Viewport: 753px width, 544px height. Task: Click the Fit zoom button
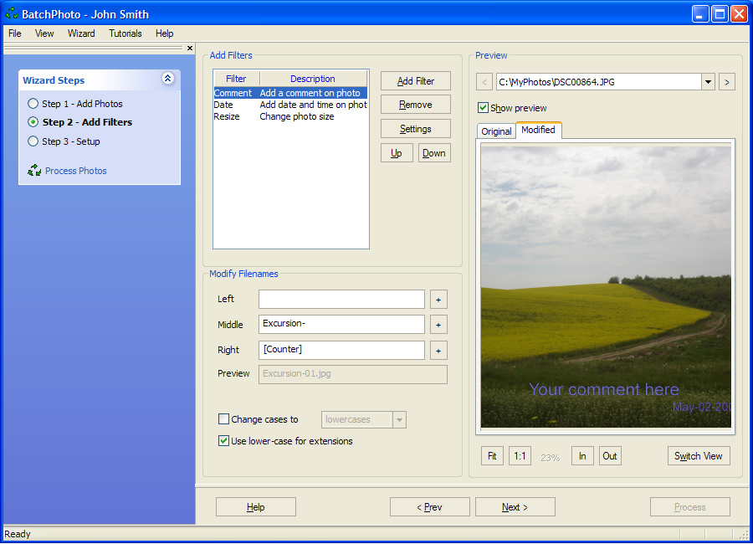492,456
